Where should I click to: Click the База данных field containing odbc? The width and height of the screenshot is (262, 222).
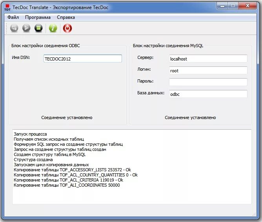tap(208, 94)
